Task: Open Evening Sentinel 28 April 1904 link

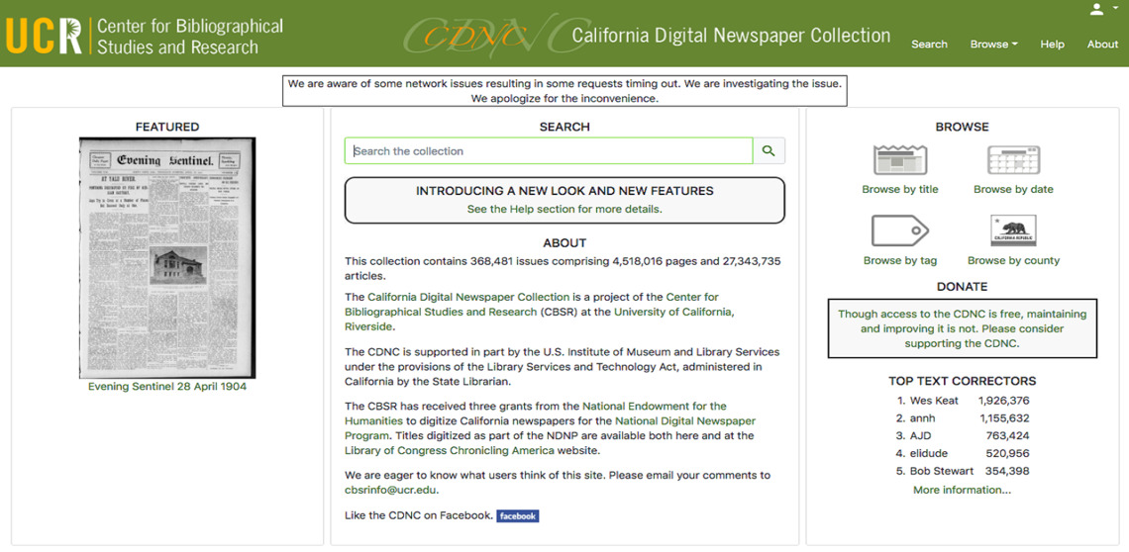Action: (167, 387)
